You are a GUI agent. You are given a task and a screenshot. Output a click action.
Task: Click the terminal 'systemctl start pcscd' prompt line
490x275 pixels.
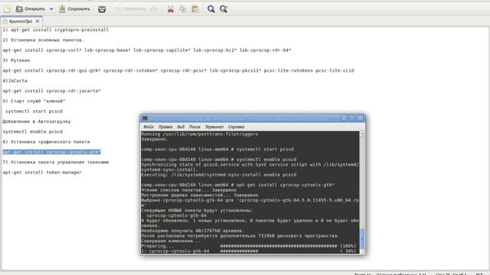click(217, 150)
